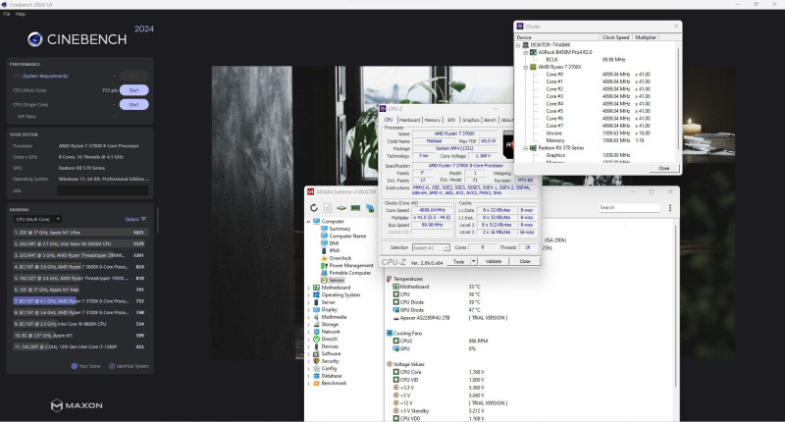Viewport: 785px width, 422px height.
Task: Select the CPU tab in CPU-Z
Action: tap(389, 120)
